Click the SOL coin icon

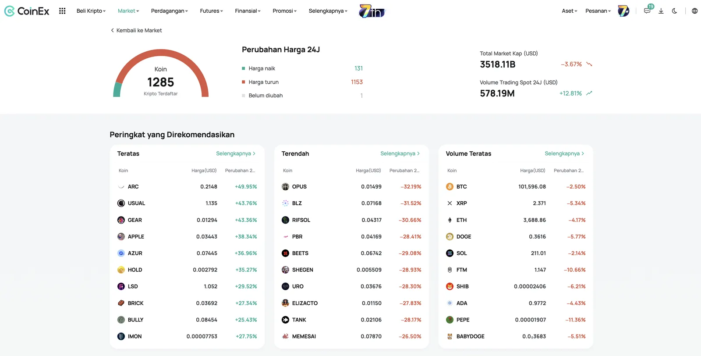pyautogui.click(x=450, y=253)
